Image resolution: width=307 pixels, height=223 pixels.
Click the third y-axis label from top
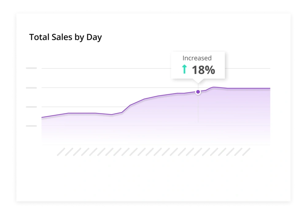point(31,107)
